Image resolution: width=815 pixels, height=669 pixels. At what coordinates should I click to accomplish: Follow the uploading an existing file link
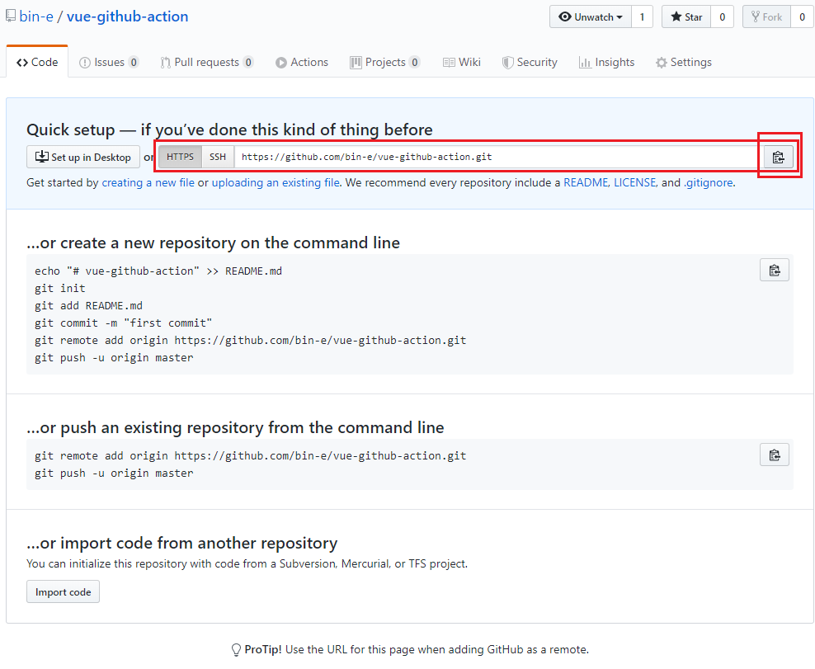(x=276, y=182)
